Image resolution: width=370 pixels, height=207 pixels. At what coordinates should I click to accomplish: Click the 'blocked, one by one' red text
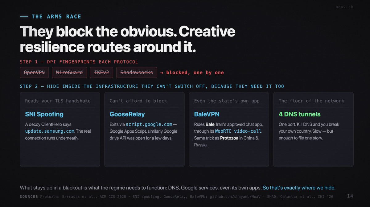[x=195, y=73]
